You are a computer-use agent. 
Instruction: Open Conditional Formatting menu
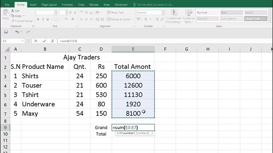coord(174,17)
